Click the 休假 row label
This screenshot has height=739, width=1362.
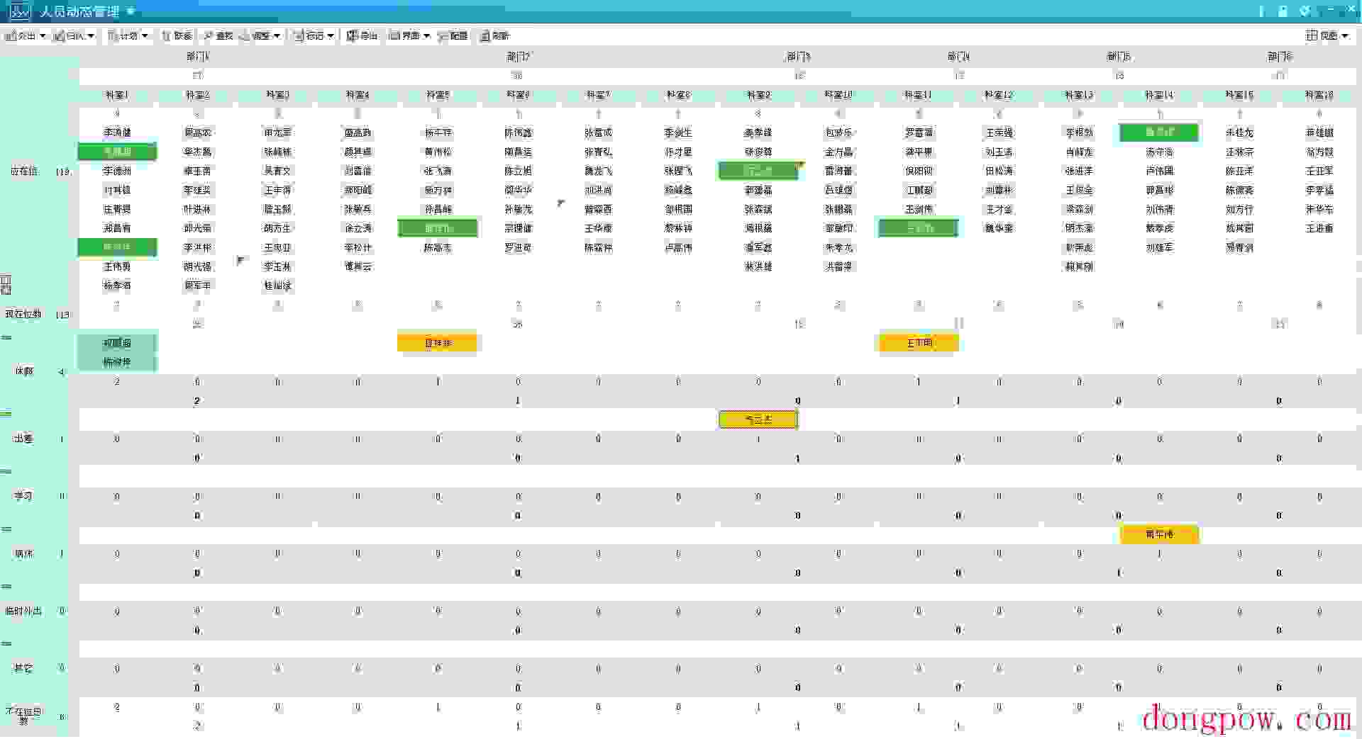click(x=24, y=371)
